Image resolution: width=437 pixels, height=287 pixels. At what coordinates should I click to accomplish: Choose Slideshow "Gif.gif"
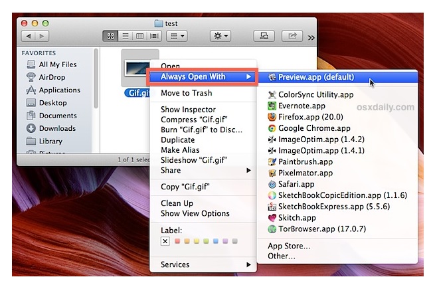tap(203, 160)
